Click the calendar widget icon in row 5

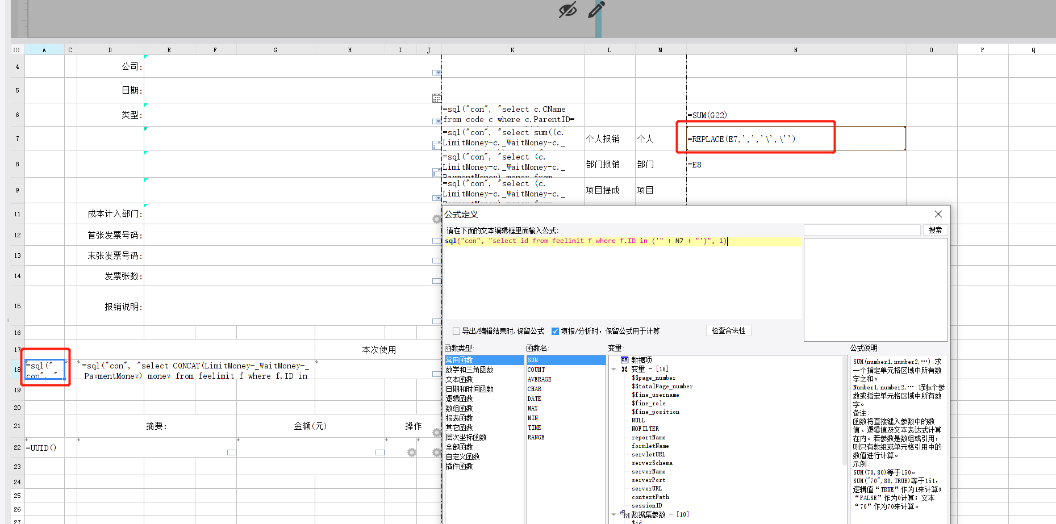click(x=436, y=98)
